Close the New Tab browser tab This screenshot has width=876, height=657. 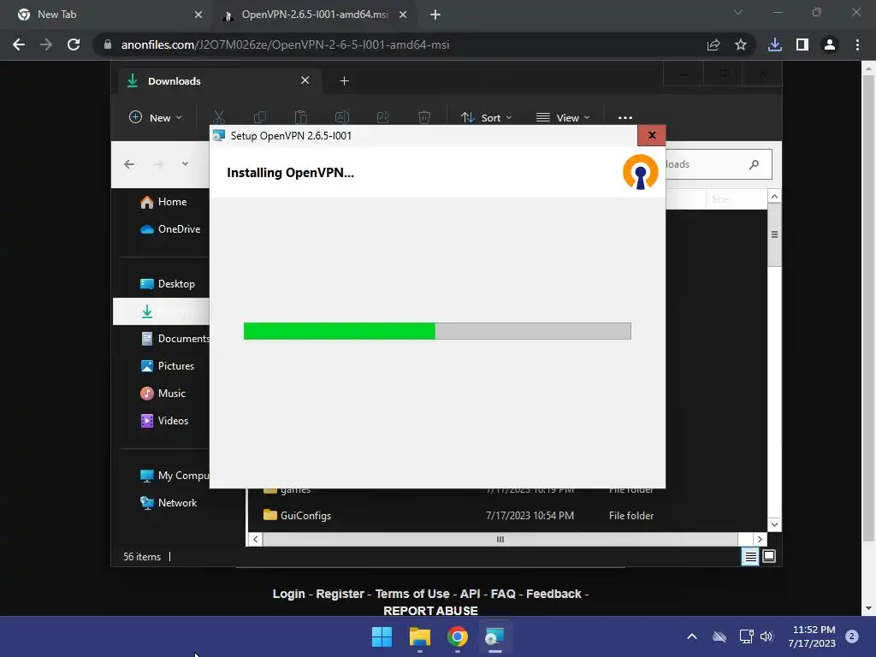[198, 15]
